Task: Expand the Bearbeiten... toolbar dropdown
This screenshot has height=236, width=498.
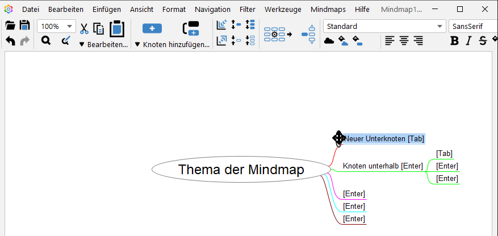Action: pos(103,45)
